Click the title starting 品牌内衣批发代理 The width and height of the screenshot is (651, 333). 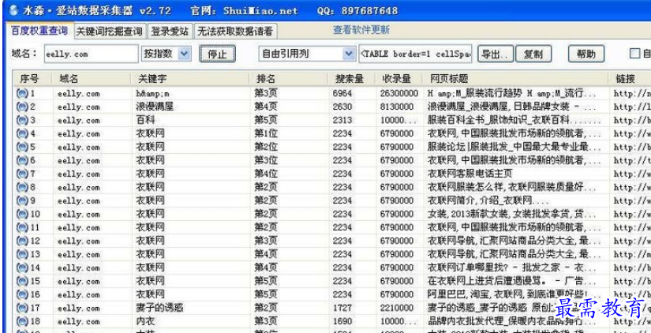511,321
